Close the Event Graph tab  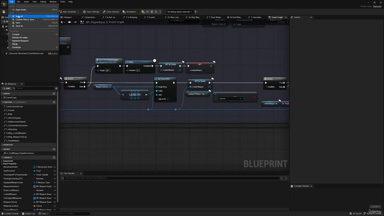point(286,17)
